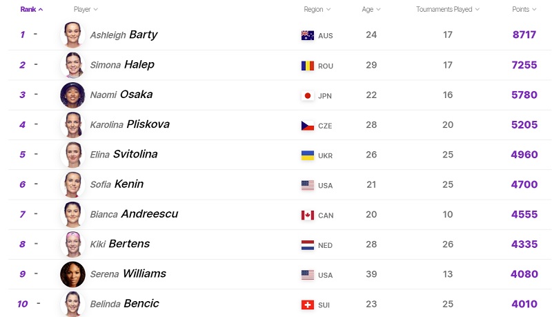Click the Romanian flag icon beside Halep
The height and width of the screenshot is (317, 552).
coord(308,66)
